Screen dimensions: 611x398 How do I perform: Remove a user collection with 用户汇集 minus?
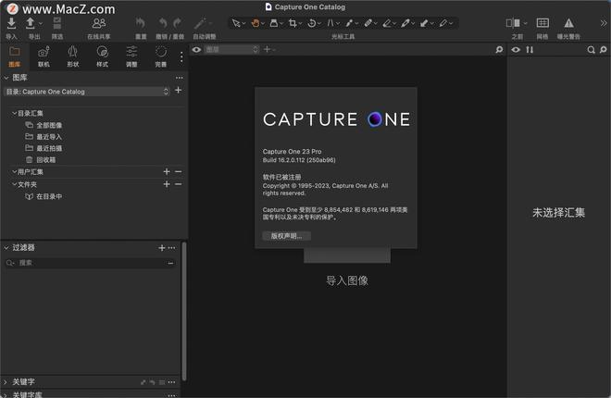pyautogui.click(x=178, y=172)
